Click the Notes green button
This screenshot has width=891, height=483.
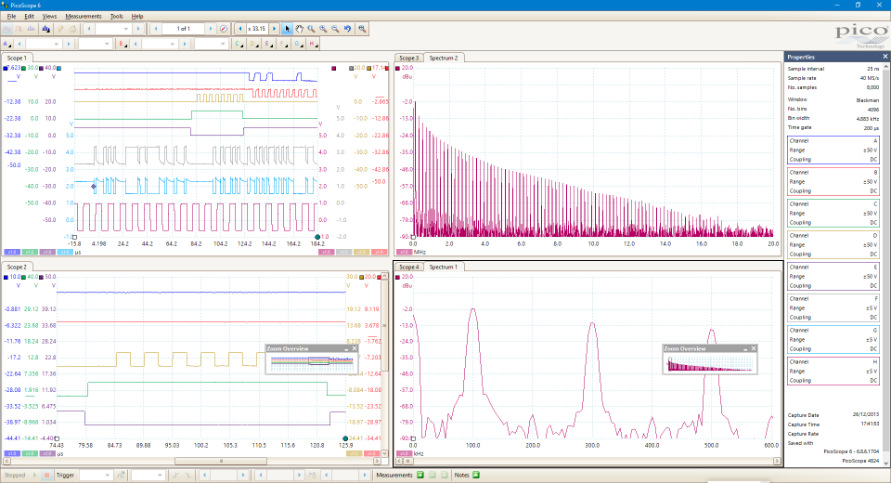pos(476,475)
